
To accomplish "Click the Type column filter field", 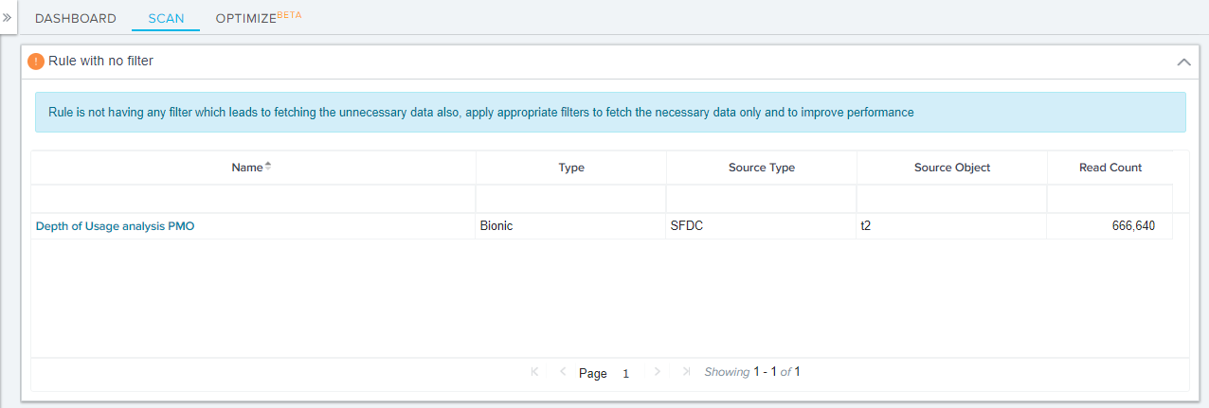I will [571, 199].
